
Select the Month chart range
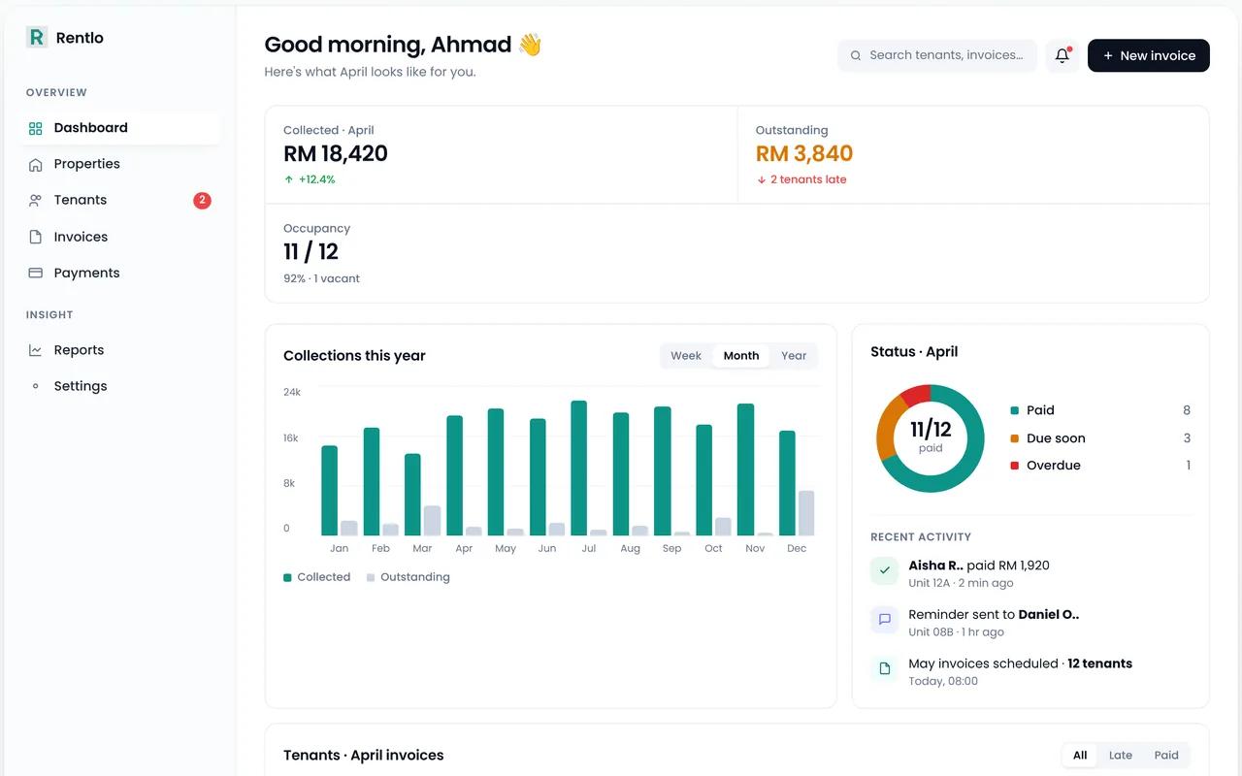(x=741, y=356)
